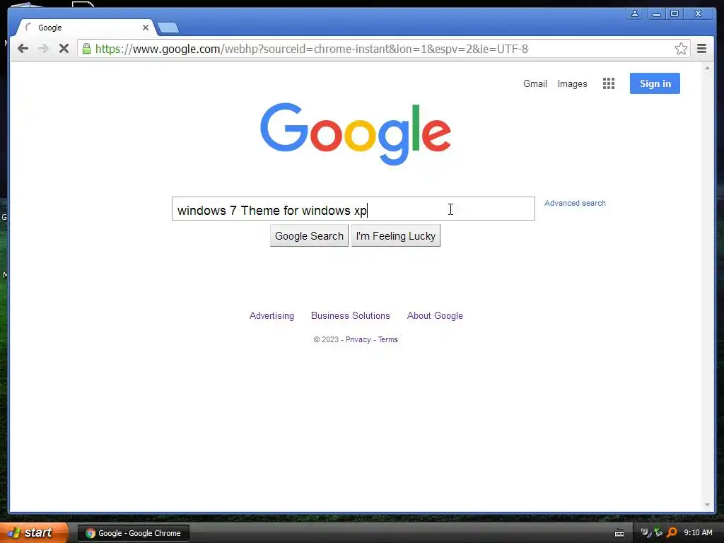Select Google Chrome taskbar button
Screen dimensions: 724x543
(133, 533)
